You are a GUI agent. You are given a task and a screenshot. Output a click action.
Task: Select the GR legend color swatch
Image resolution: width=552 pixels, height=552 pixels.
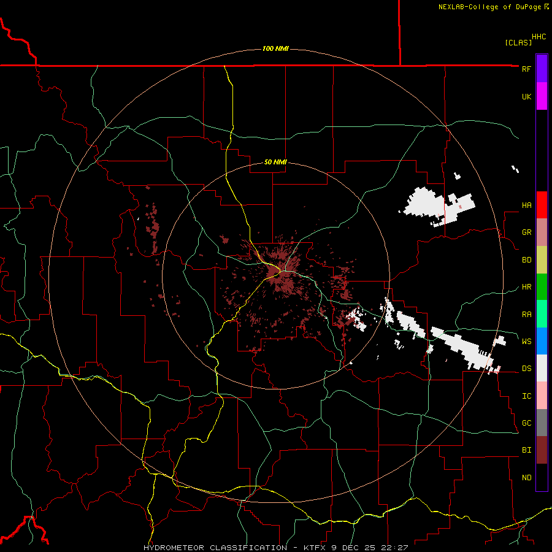542,232
